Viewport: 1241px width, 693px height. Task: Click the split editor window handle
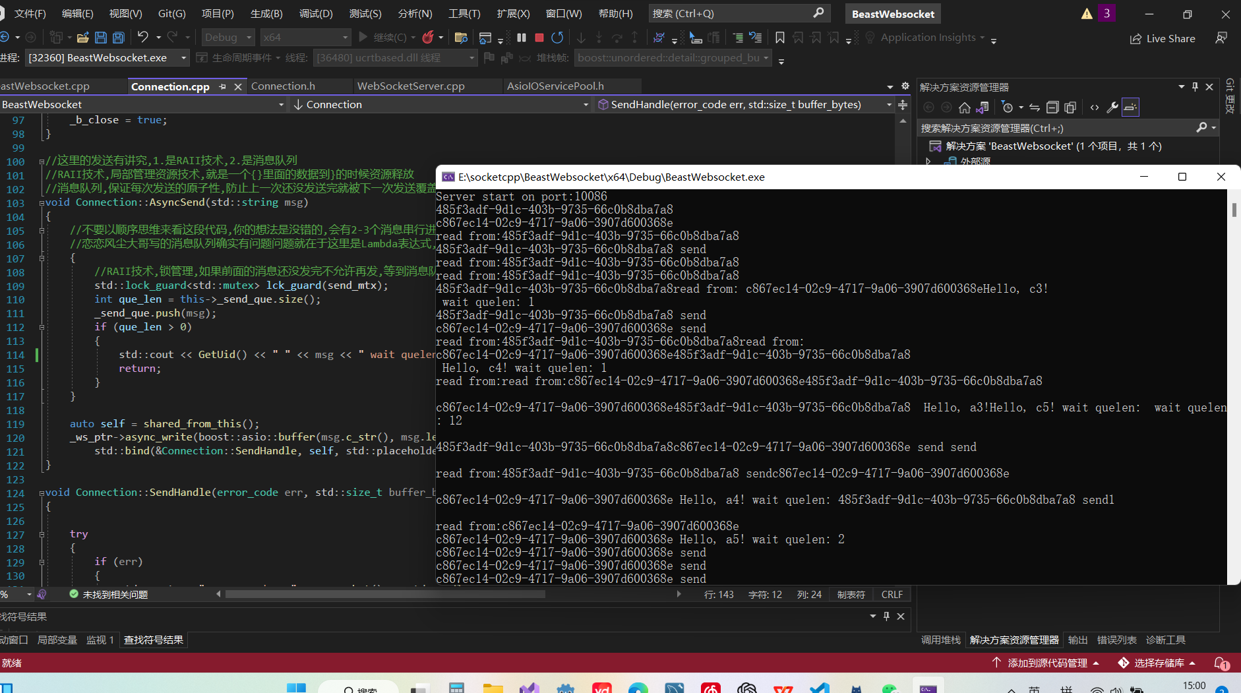pos(903,105)
